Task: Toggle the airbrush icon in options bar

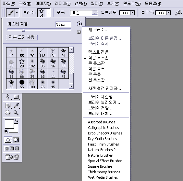Action: [x=178, y=12]
